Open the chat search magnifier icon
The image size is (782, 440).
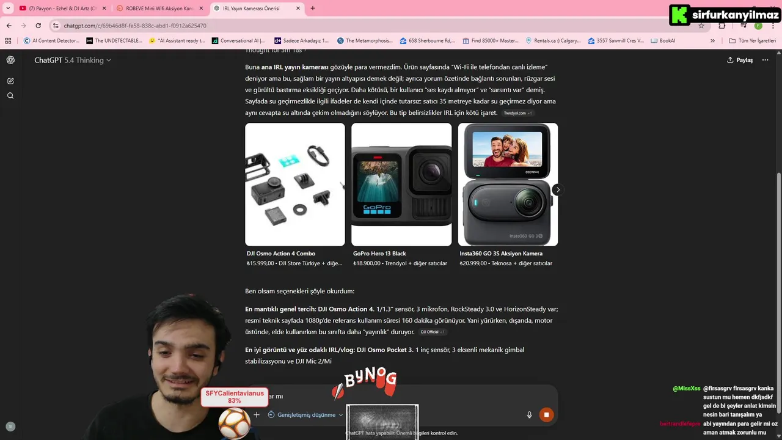(10, 96)
